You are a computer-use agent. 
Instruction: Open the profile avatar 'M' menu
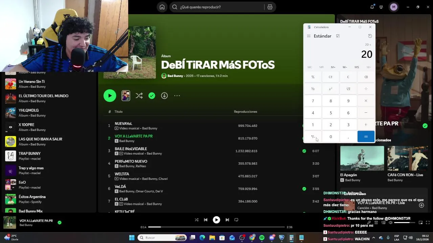[x=393, y=7]
